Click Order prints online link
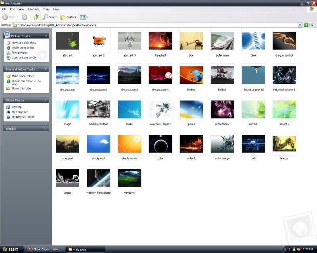The height and width of the screenshot is (253, 317). click(23, 48)
